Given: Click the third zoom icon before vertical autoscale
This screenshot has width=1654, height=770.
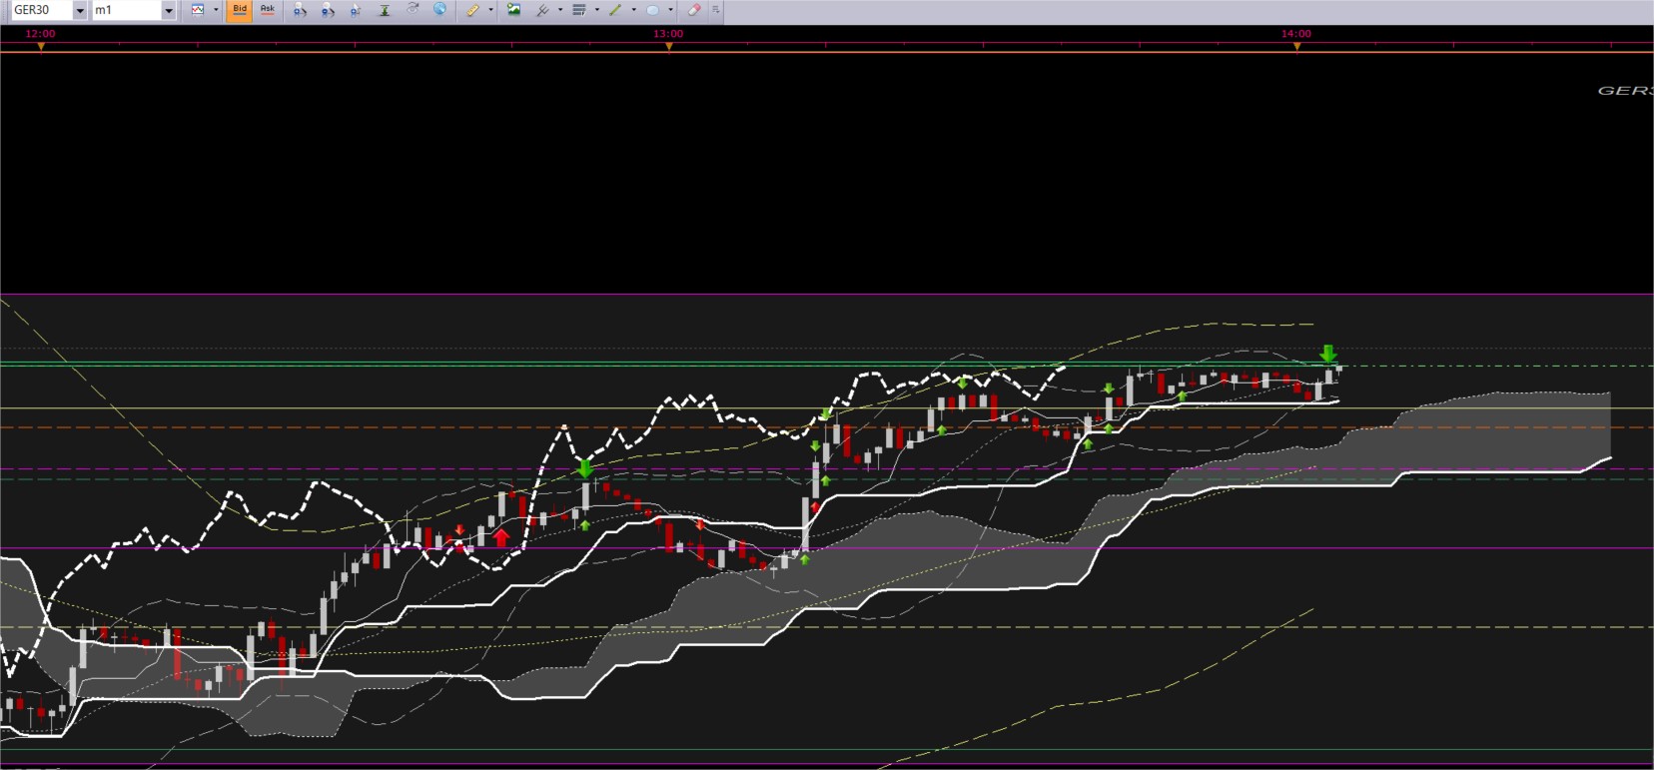Looking at the screenshot, I should [x=356, y=10].
